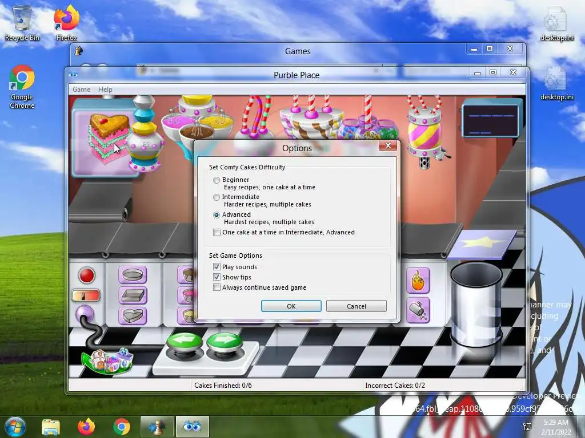
Task: Click the sugar sprinkler shaker button
Action: pos(418,310)
